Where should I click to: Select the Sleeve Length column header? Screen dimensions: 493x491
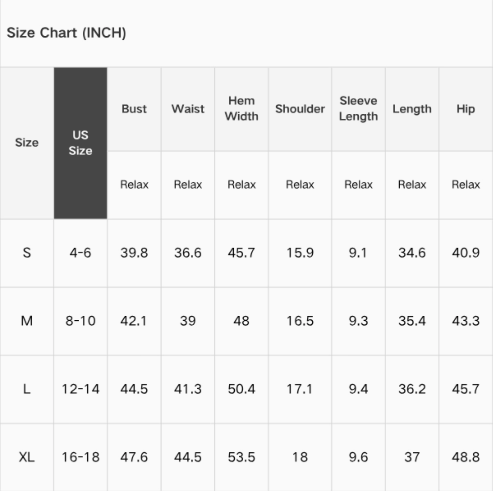coord(358,109)
